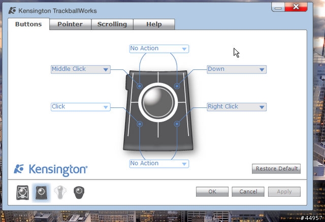Open the top No Action dropdown
This screenshot has height=222, width=325.
(x=159, y=49)
